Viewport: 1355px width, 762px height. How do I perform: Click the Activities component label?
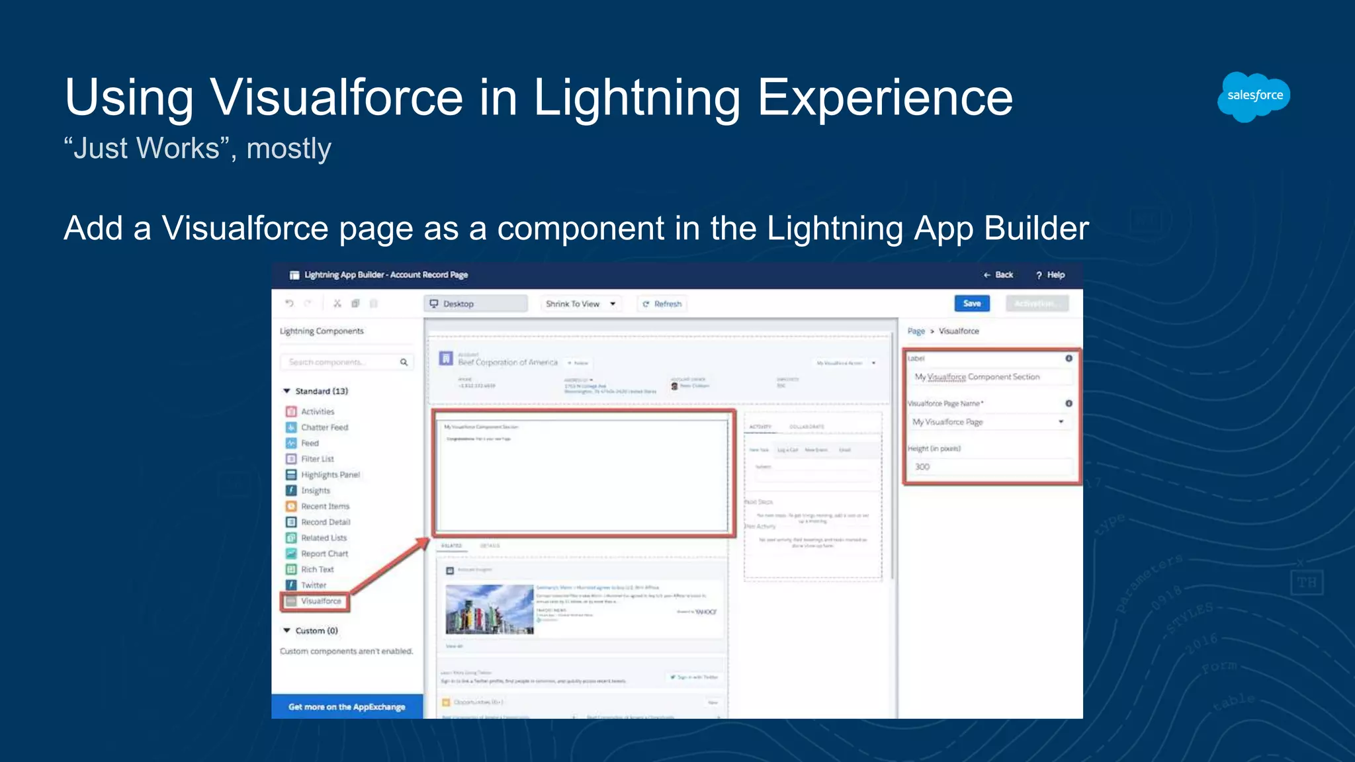318,411
